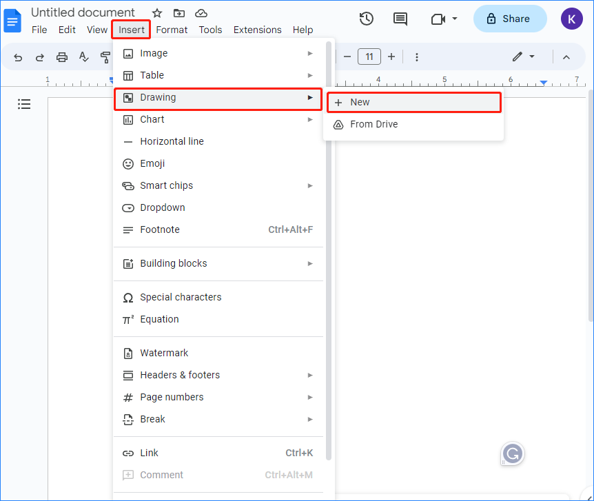
Task: Toggle the document outline sidebar
Action: pyautogui.click(x=24, y=104)
